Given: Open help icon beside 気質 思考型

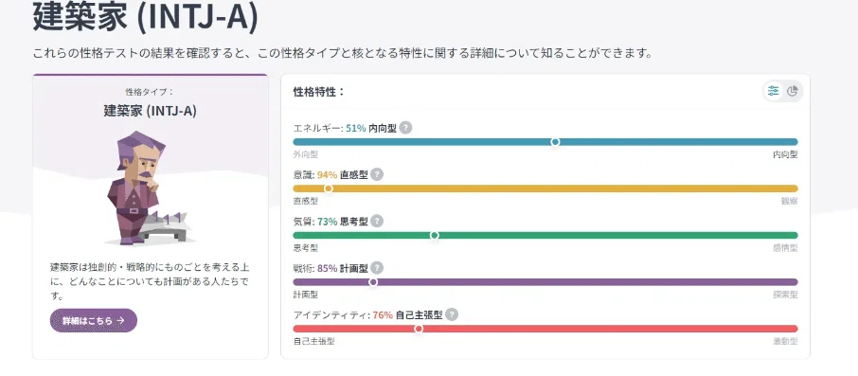Looking at the screenshot, I should (x=377, y=221).
